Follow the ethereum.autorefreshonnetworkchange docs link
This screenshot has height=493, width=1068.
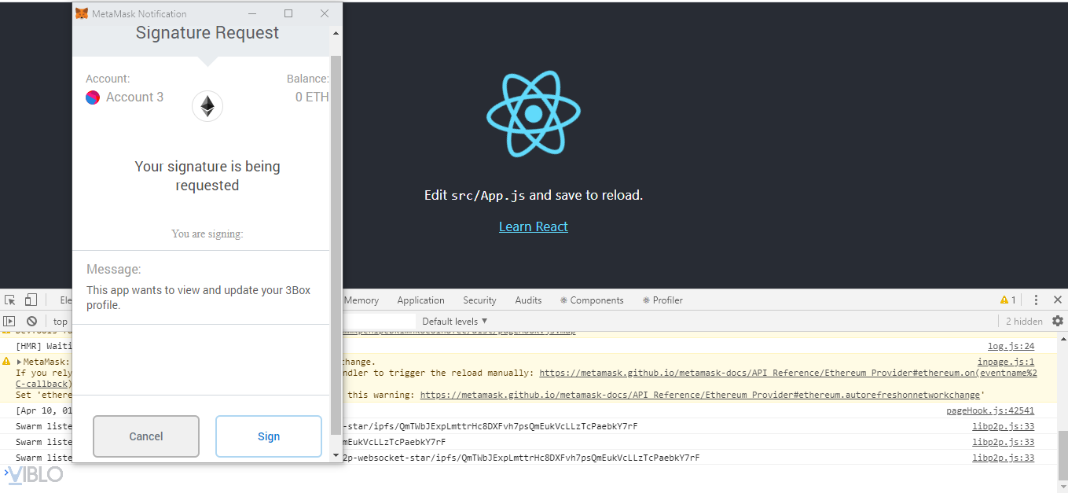click(x=700, y=395)
